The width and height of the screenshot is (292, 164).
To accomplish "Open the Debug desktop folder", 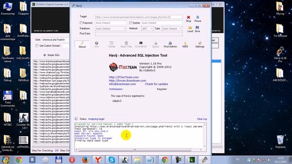I will click(x=7, y=75).
